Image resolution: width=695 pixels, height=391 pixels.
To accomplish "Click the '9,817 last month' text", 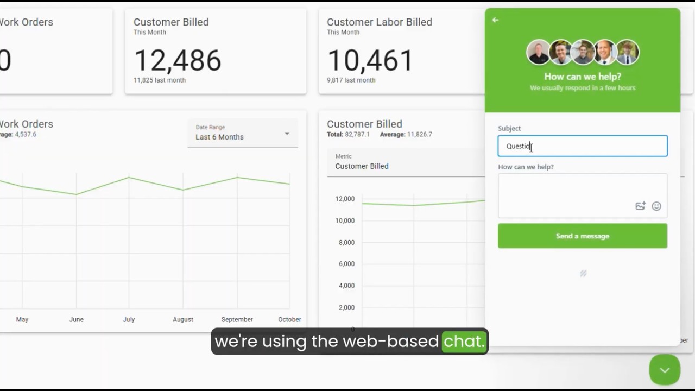I will (x=351, y=80).
